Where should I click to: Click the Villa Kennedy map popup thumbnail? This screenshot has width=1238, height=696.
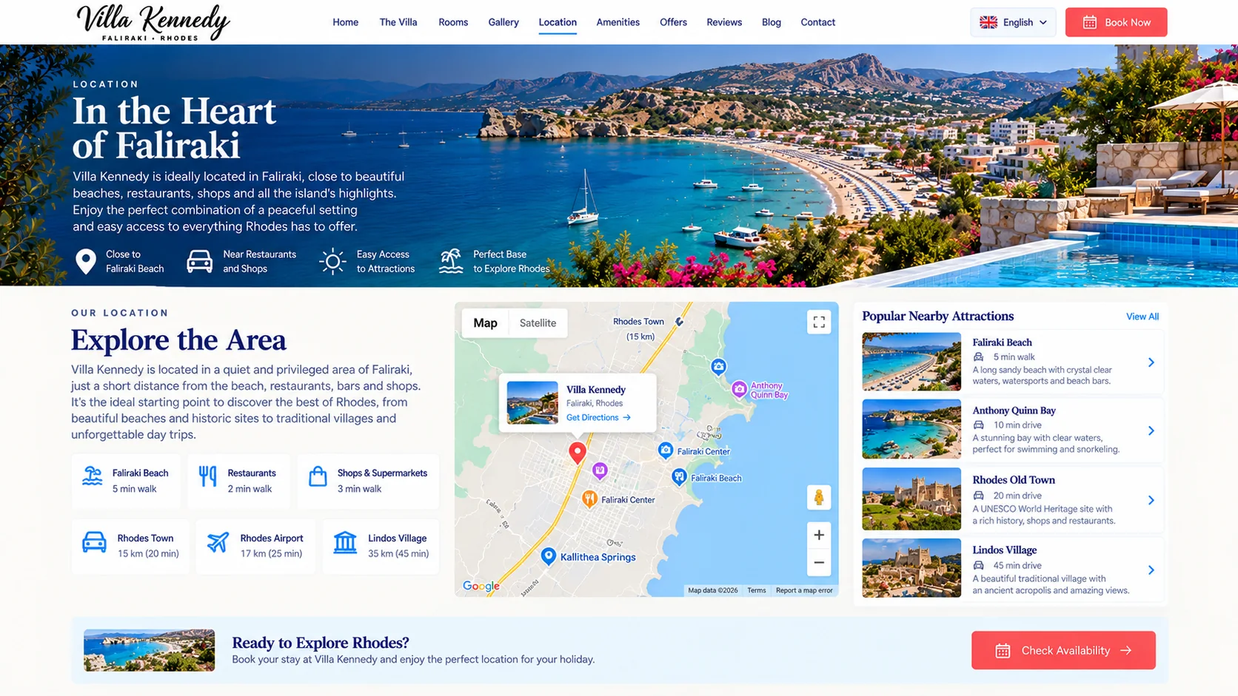pos(532,403)
